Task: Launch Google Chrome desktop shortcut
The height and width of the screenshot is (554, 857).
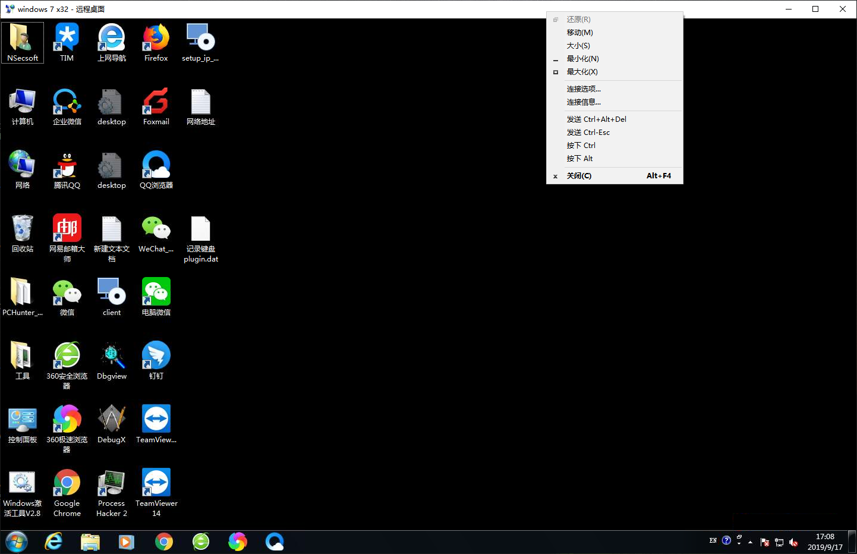Action: (x=67, y=493)
